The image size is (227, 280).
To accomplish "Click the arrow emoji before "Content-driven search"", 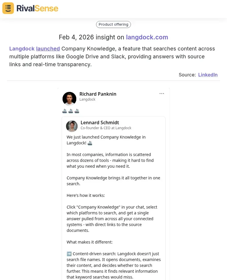I will click(x=69, y=254).
